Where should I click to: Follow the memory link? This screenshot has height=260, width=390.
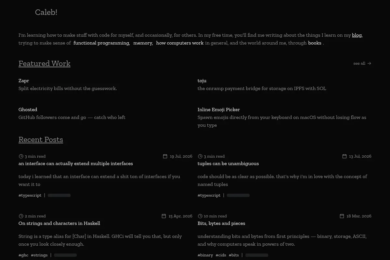142,43
